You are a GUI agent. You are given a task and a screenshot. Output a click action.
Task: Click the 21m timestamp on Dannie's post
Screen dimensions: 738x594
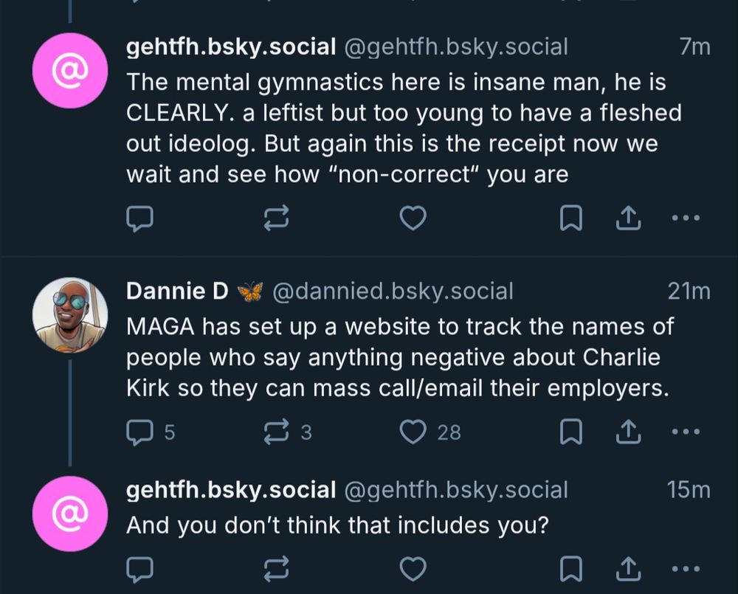(688, 291)
